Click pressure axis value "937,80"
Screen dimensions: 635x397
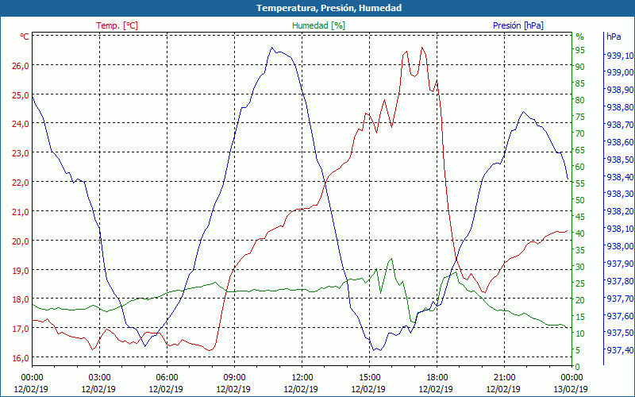pyautogui.click(x=620, y=281)
